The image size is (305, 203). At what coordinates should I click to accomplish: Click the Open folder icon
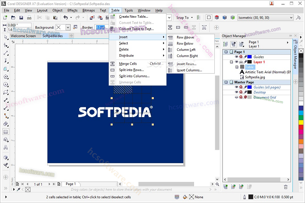point(13,18)
